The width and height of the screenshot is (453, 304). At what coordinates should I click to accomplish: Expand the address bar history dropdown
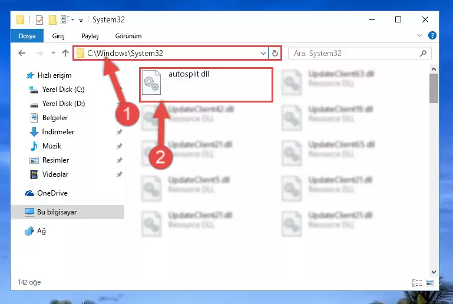coord(263,53)
